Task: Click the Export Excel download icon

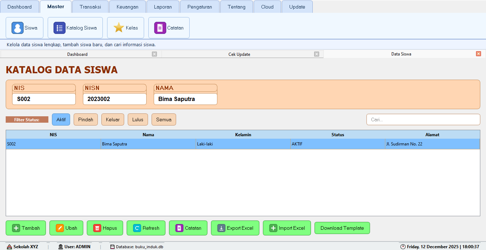Action: 221,228
